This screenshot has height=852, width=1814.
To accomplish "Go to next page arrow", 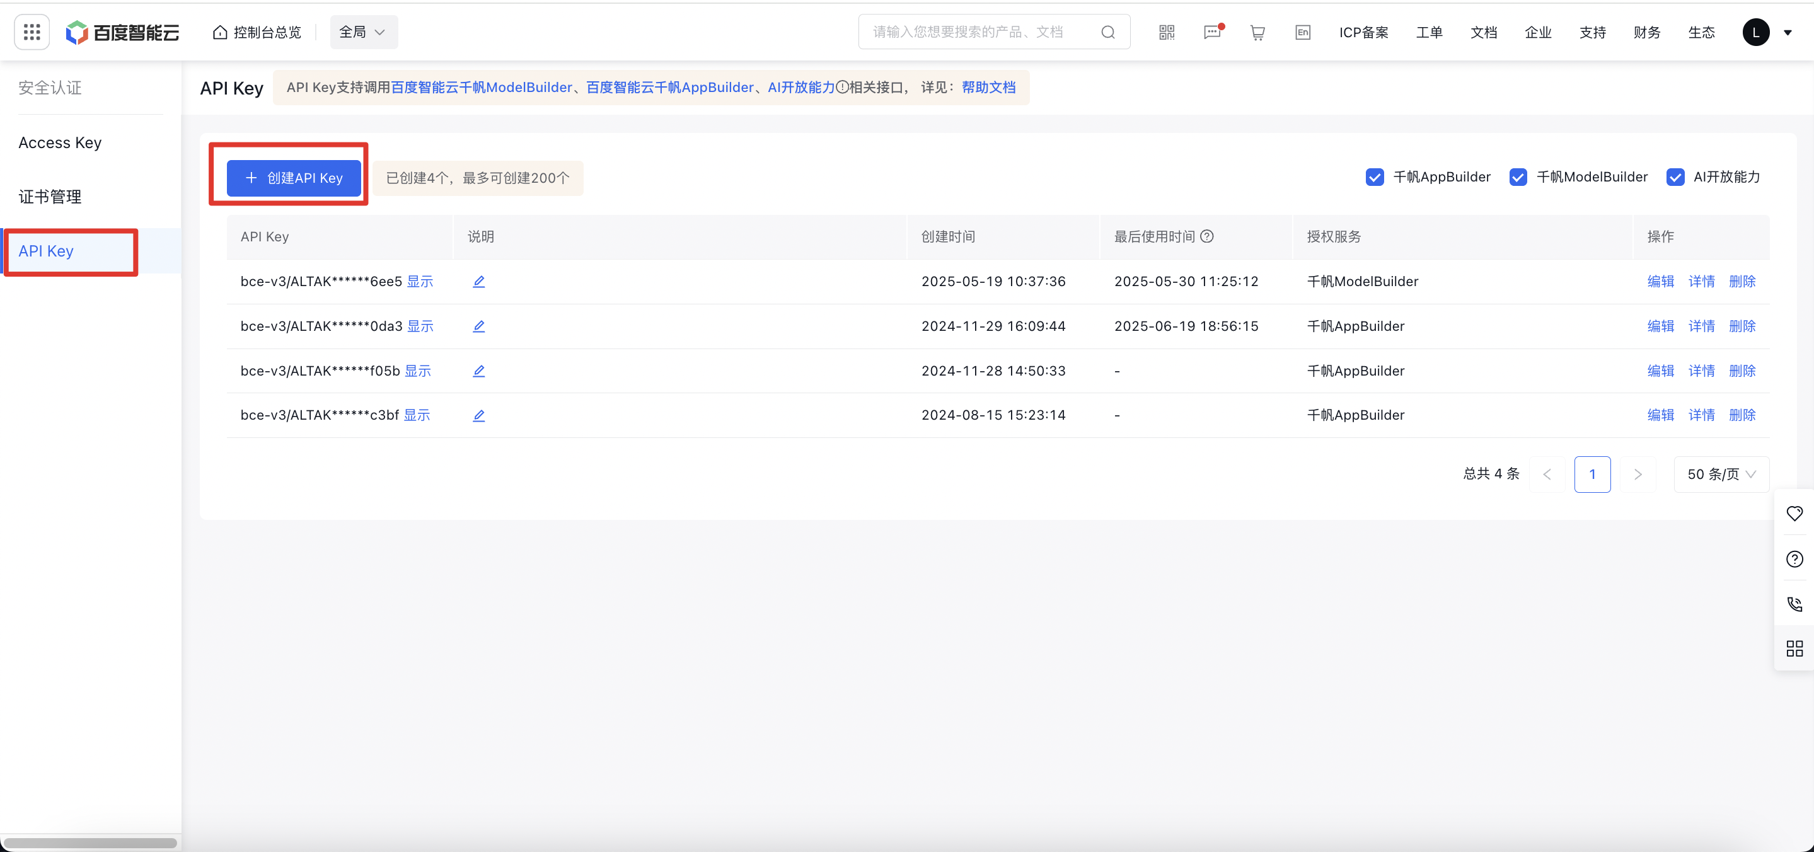I will coord(1638,475).
